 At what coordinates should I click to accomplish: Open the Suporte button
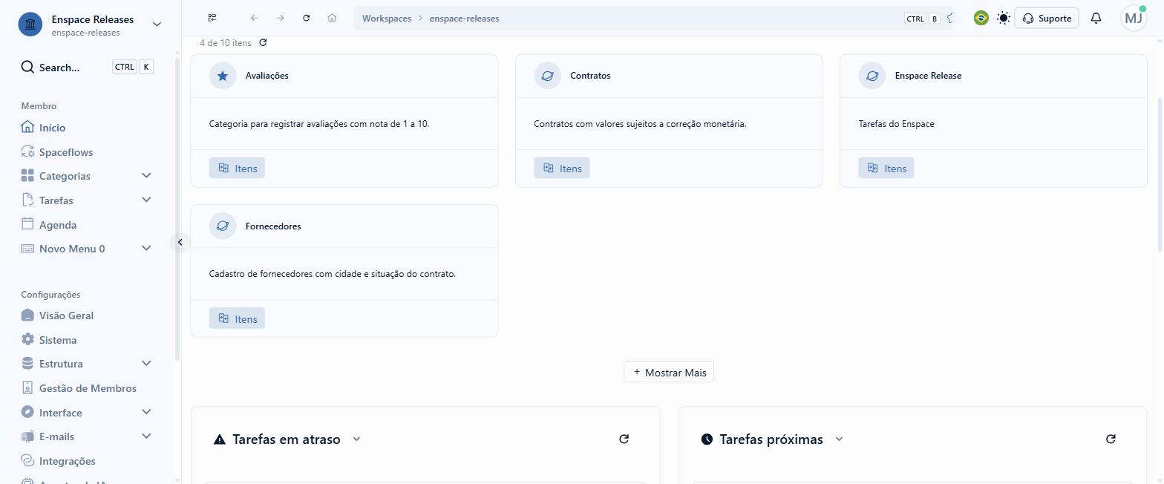coord(1047,18)
